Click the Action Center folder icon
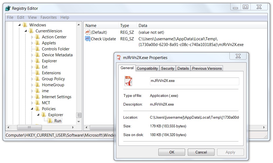The width and height of the screenshot is (273, 163). coord(38,37)
